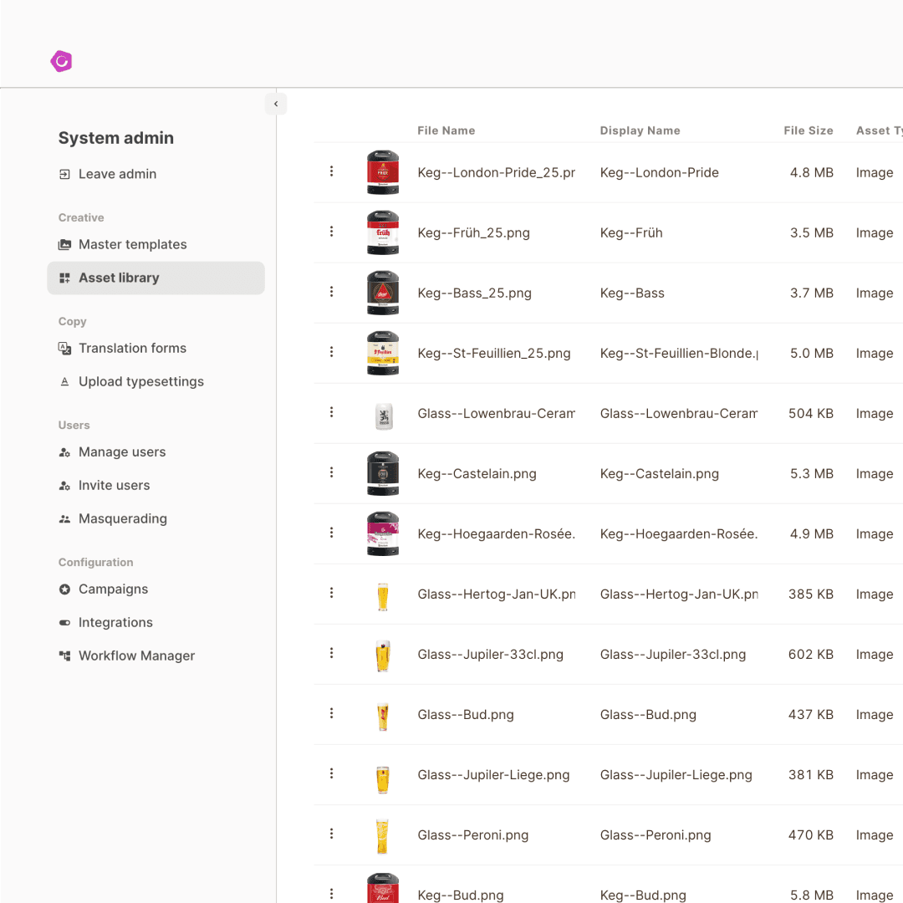Open the options menu for Keg--London-Pride_25

pyautogui.click(x=331, y=171)
